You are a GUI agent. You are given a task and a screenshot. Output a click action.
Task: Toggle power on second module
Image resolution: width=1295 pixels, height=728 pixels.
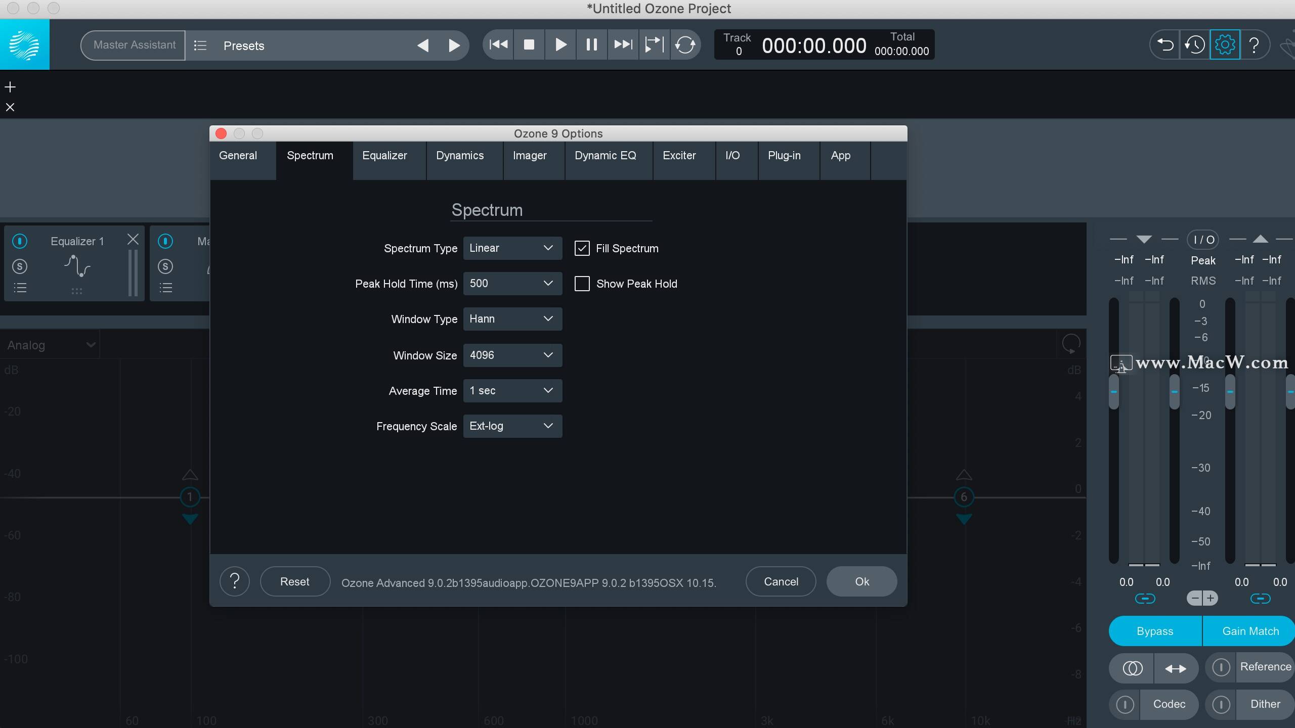pos(165,241)
